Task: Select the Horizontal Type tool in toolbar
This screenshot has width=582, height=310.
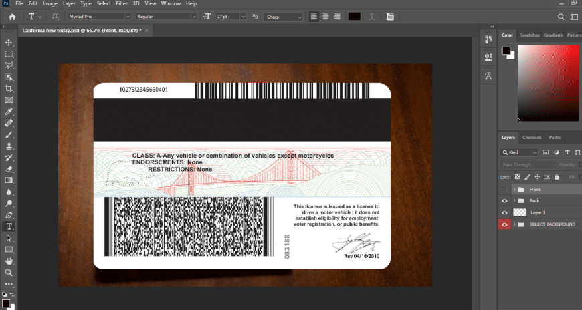Action: click(9, 226)
